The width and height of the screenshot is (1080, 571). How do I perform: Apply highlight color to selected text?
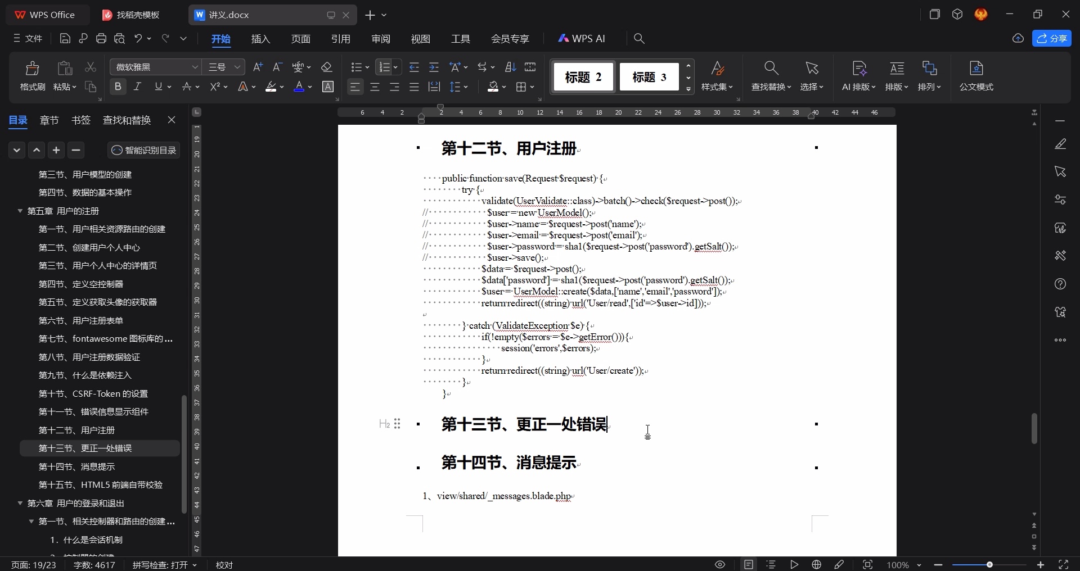coord(272,87)
